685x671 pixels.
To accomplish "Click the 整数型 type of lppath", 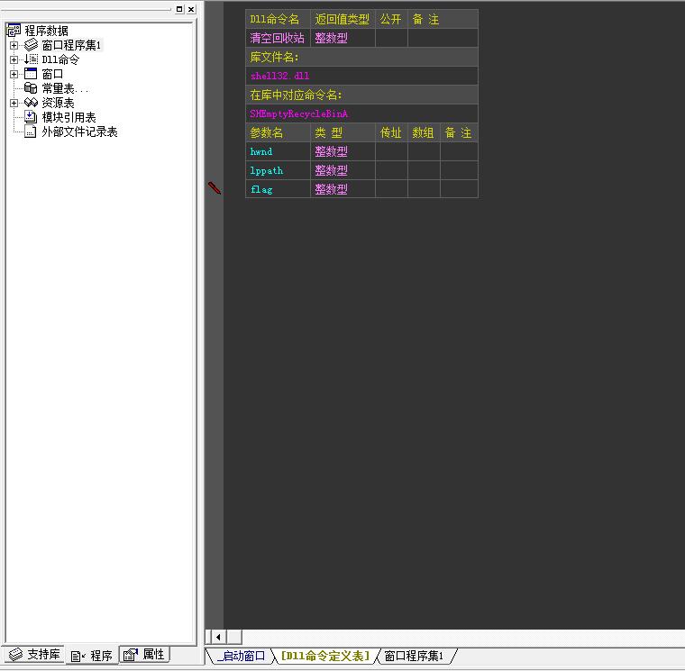I will pyautogui.click(x=342, y=171).
